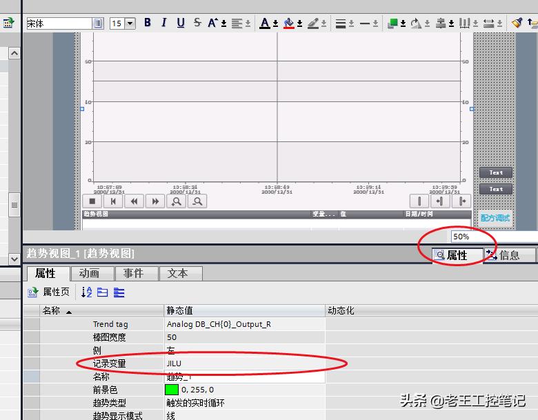
Task: Open fill color dropdown arrow
Action: pos(299,23)
